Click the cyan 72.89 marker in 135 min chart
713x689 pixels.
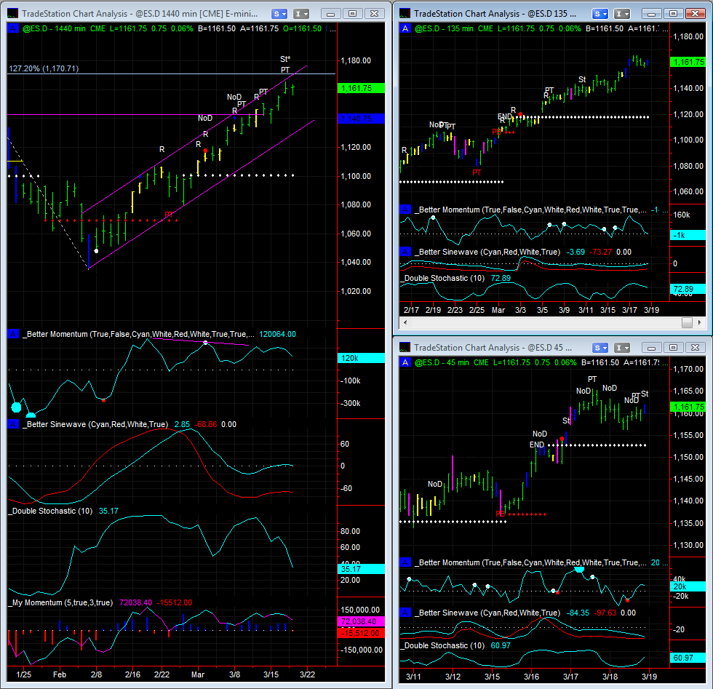(x=688, y=290)
